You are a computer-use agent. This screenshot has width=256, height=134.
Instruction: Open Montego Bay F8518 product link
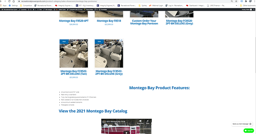coord(109,21)
